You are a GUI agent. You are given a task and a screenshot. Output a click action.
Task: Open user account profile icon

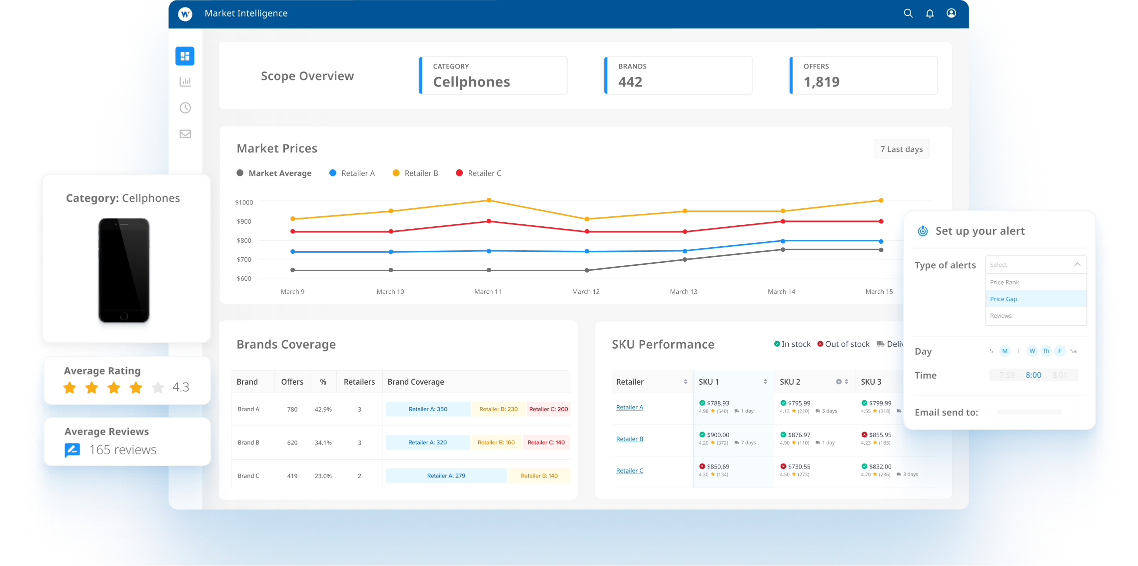click(952, 13)
